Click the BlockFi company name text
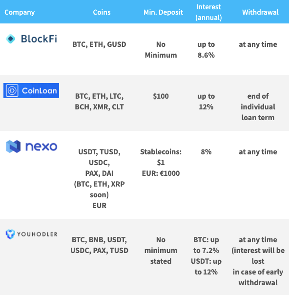The height and width of the screenshot is (295, 289). tap(39, 39)
